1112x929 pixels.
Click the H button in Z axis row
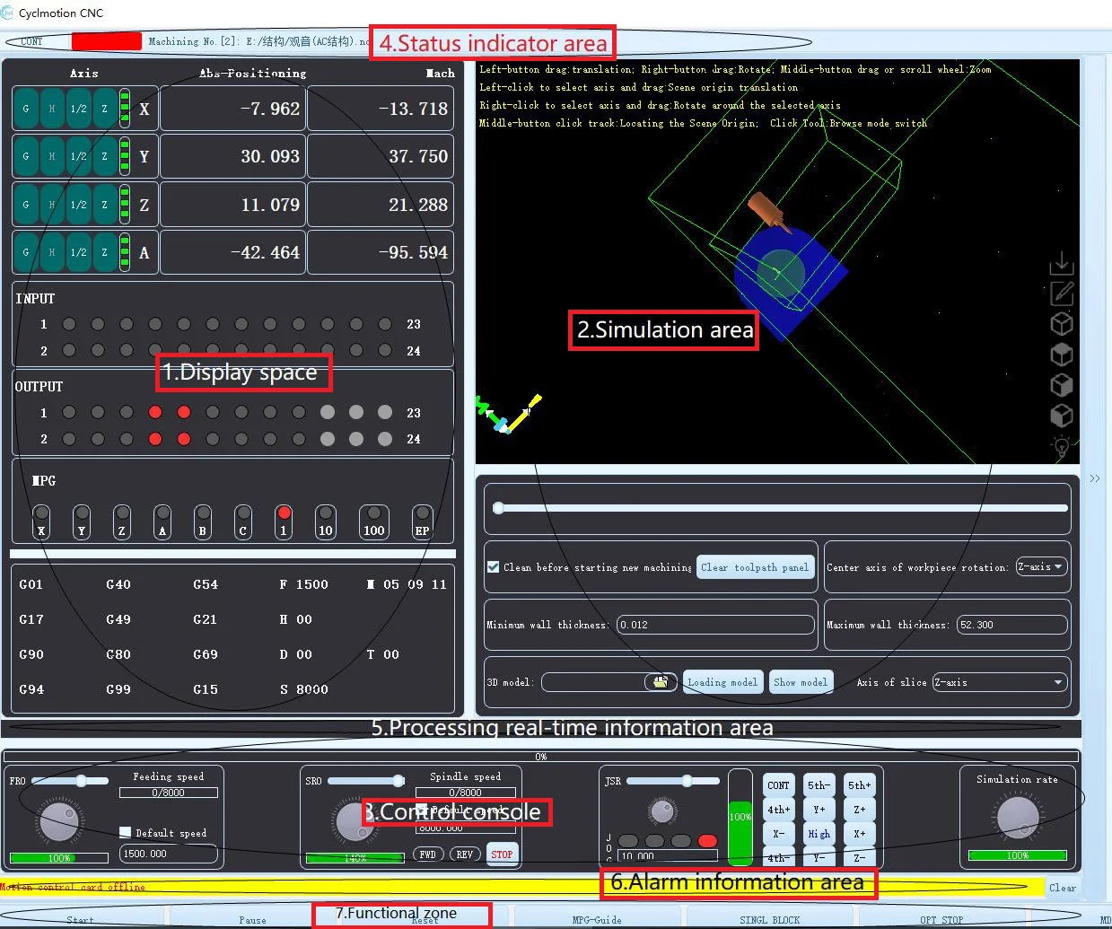pos(51,205)
